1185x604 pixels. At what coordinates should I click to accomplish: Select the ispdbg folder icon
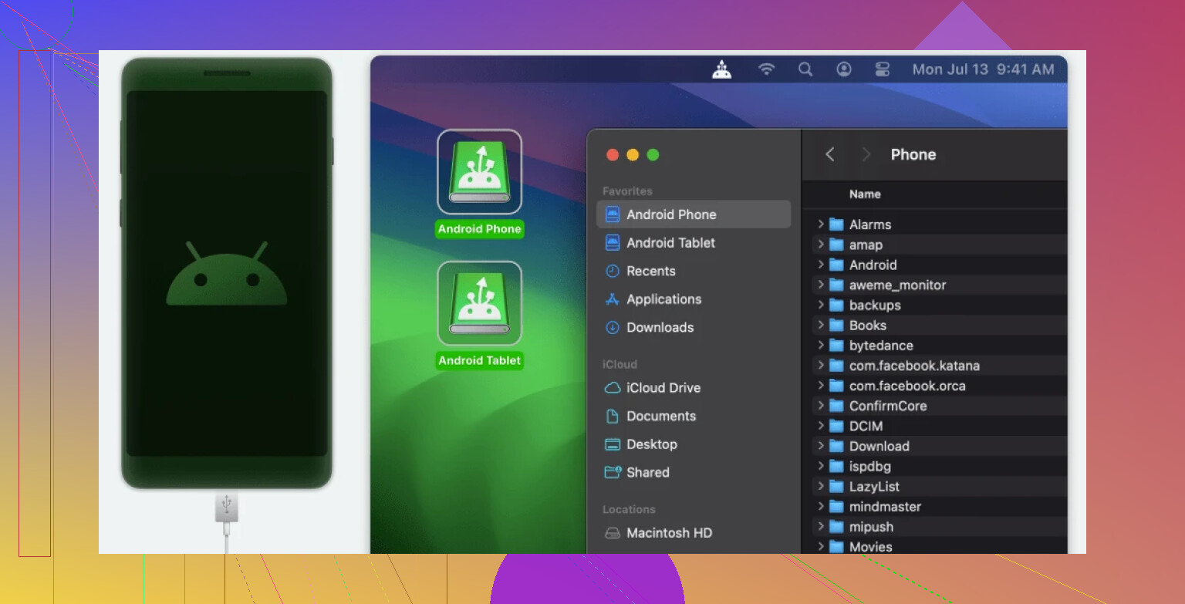[x=836, y=466]
